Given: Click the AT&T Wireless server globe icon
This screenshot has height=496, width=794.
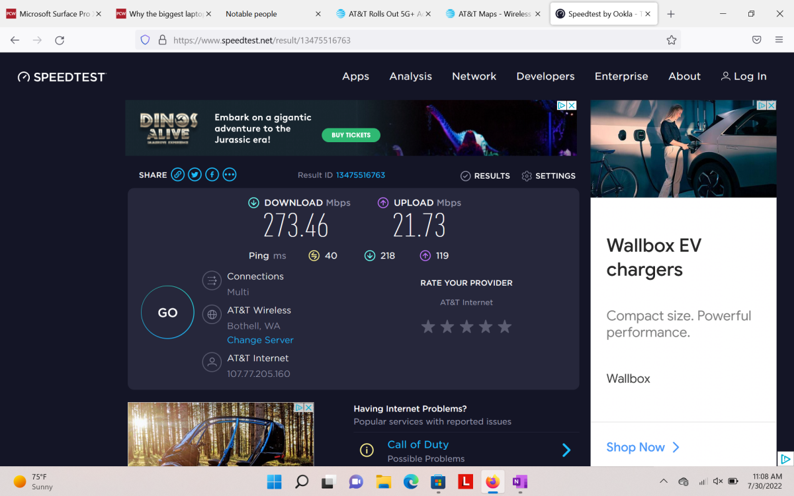Looking at the screenshot, I should coord(212,314).
